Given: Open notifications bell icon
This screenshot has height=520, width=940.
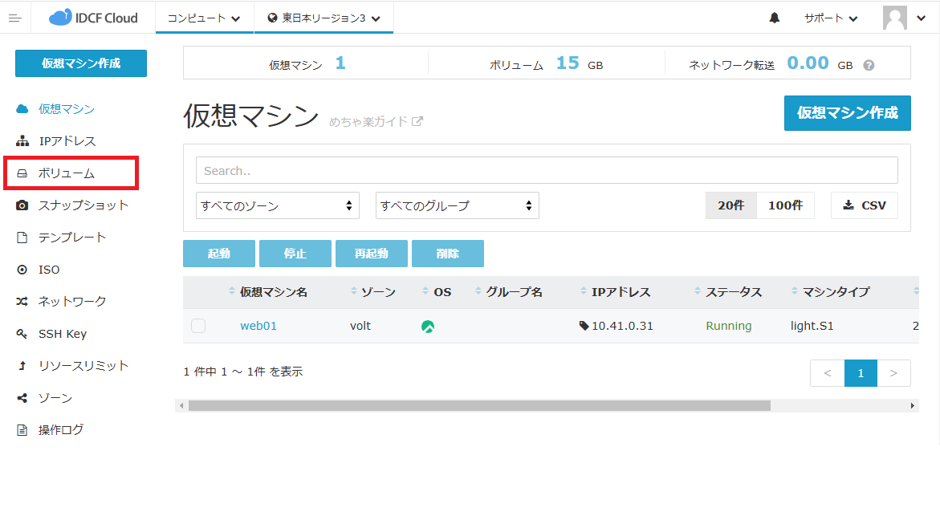Looking at the screenshot, I should pyautogui.click(x=774, y=18).
